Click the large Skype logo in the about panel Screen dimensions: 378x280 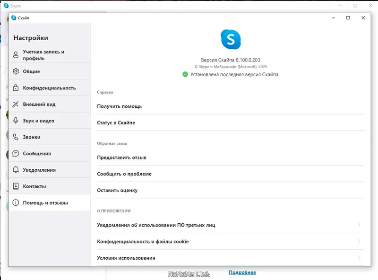pyautogui.click(x=231, y=39)
